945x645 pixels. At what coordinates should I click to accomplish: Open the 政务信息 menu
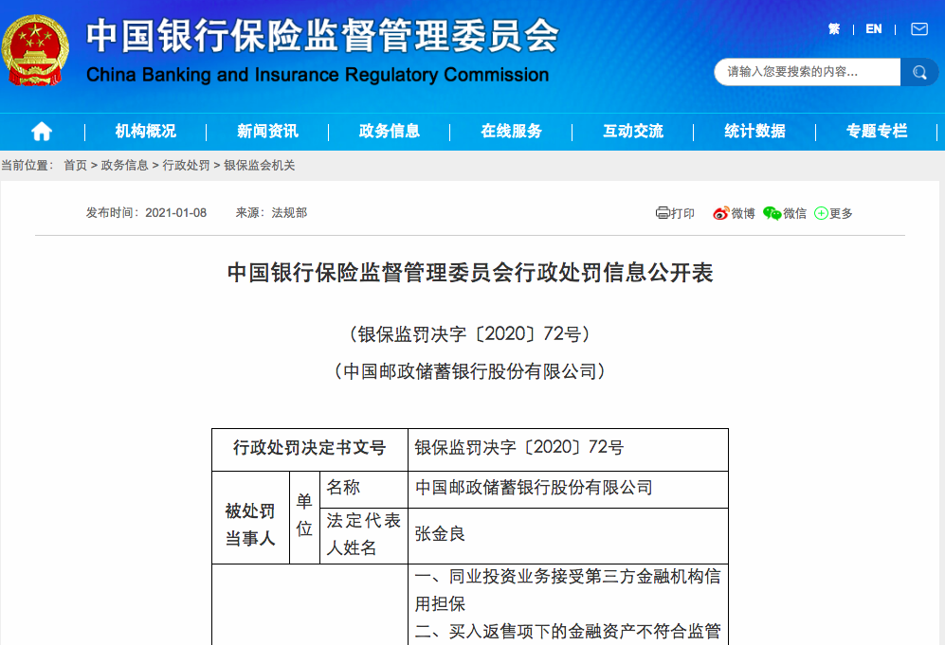pyautogui.click(x=389, y=131)
